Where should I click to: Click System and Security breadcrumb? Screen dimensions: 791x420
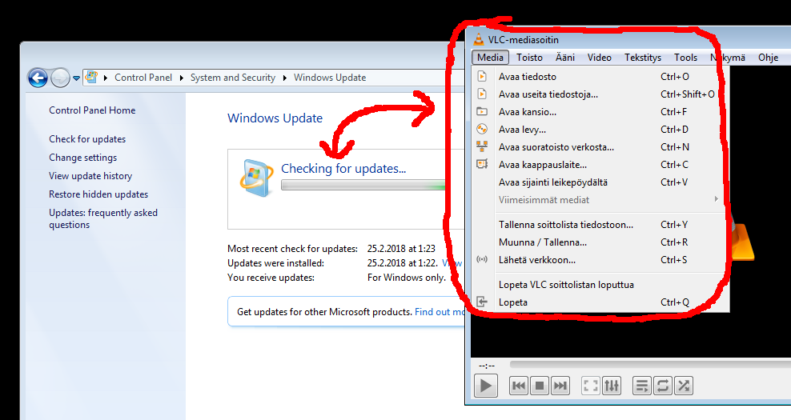click(x=232, y=78)
